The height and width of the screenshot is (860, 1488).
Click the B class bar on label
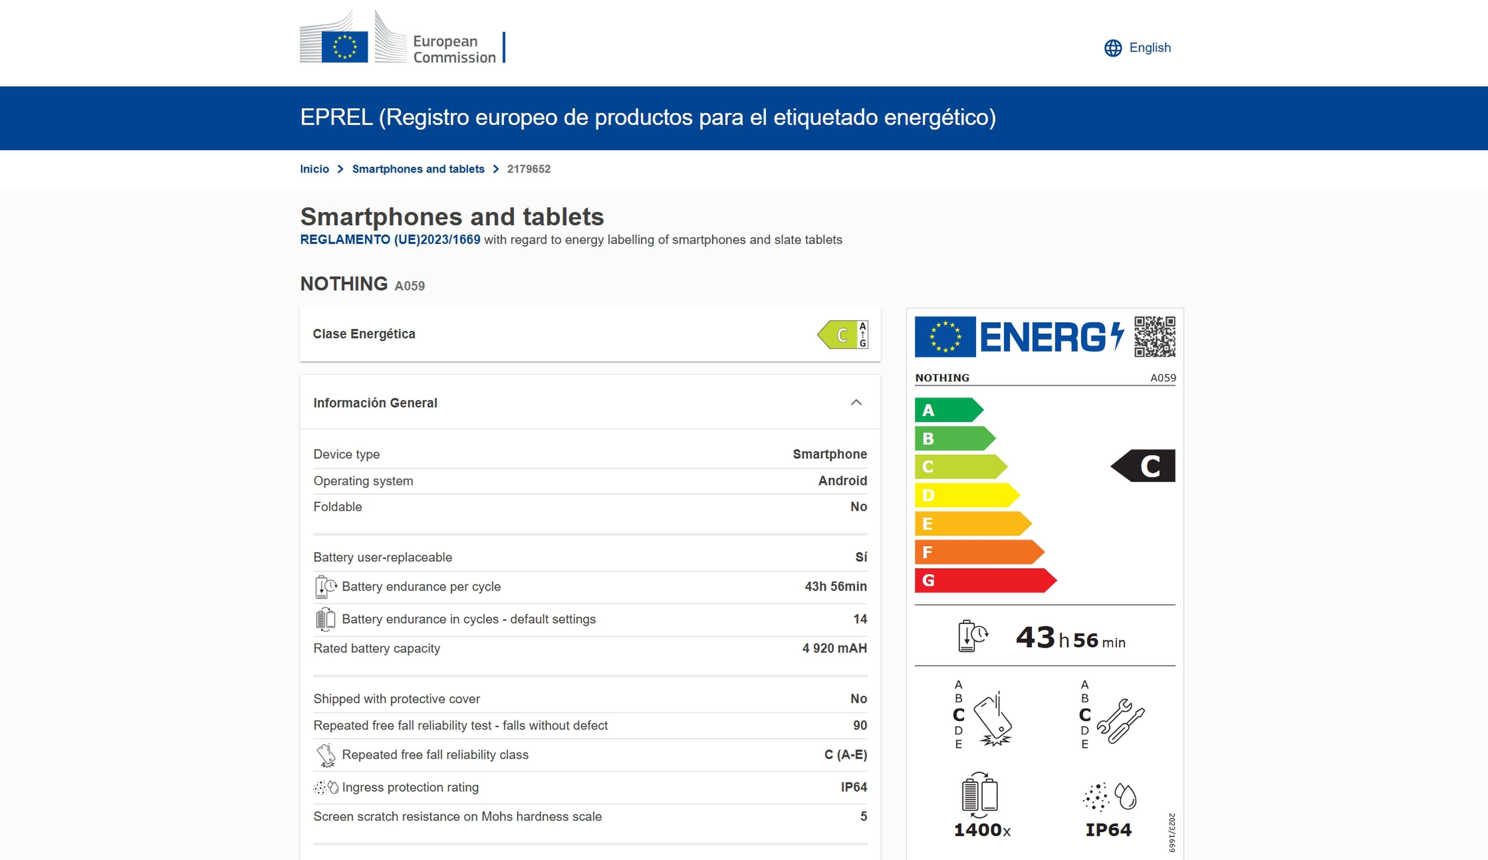tap(955, 438)
